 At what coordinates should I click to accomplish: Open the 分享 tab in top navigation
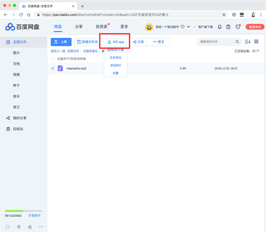click(x=79, y=27)
